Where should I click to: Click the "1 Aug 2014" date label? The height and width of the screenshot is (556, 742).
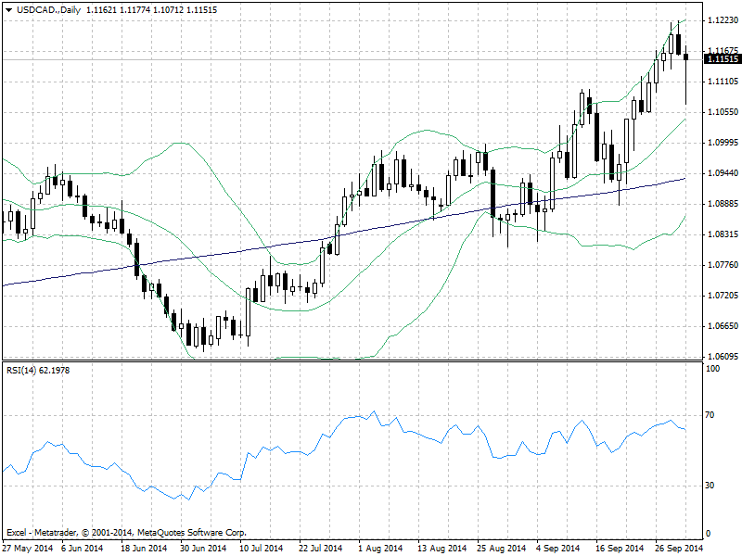click(x=380, y=548)
